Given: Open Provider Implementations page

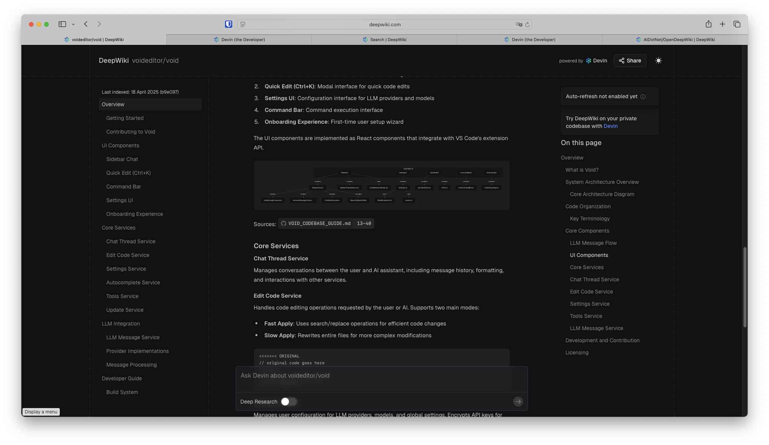Looking at the screenshot, I should coord(137,351).
